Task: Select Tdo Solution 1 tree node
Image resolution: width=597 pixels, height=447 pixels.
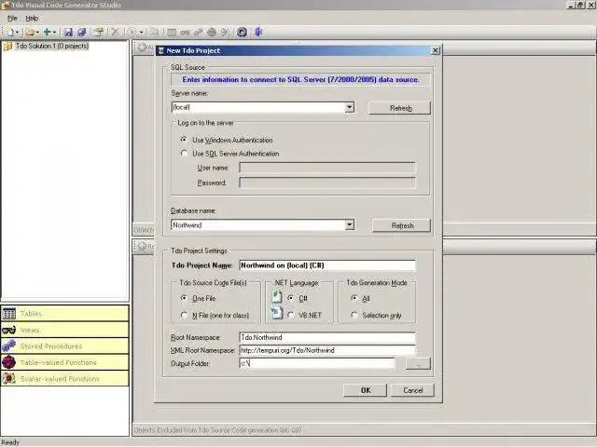Action: pyautogui.click(x=52, y=46)
